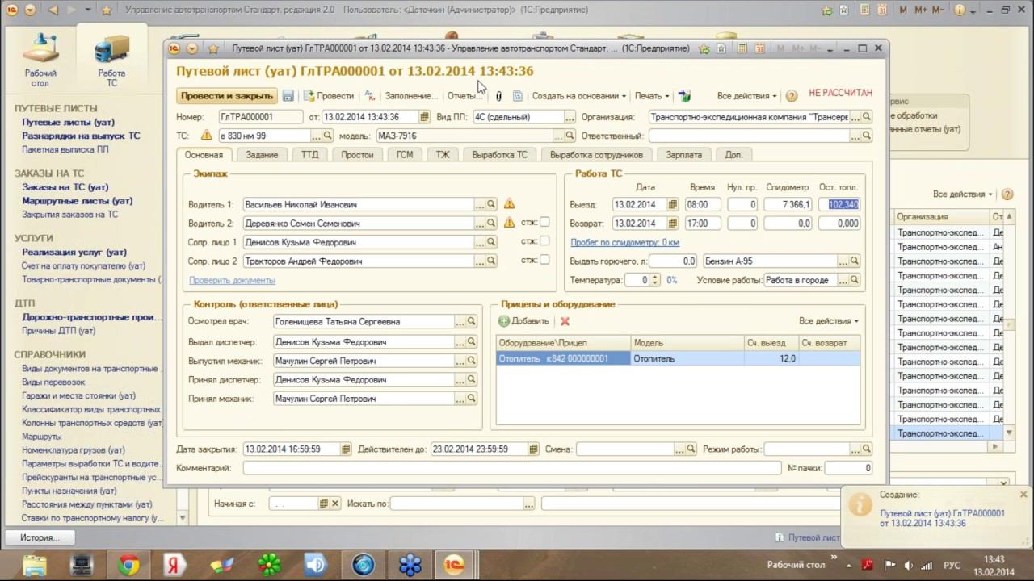
Task: Click the paperclip attached files icon
Action: click(498, 96)
